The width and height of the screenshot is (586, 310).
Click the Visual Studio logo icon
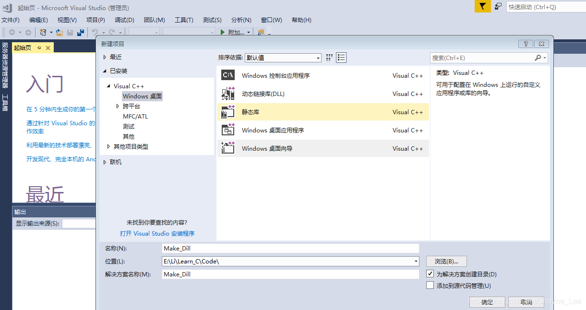pos(7,7)
